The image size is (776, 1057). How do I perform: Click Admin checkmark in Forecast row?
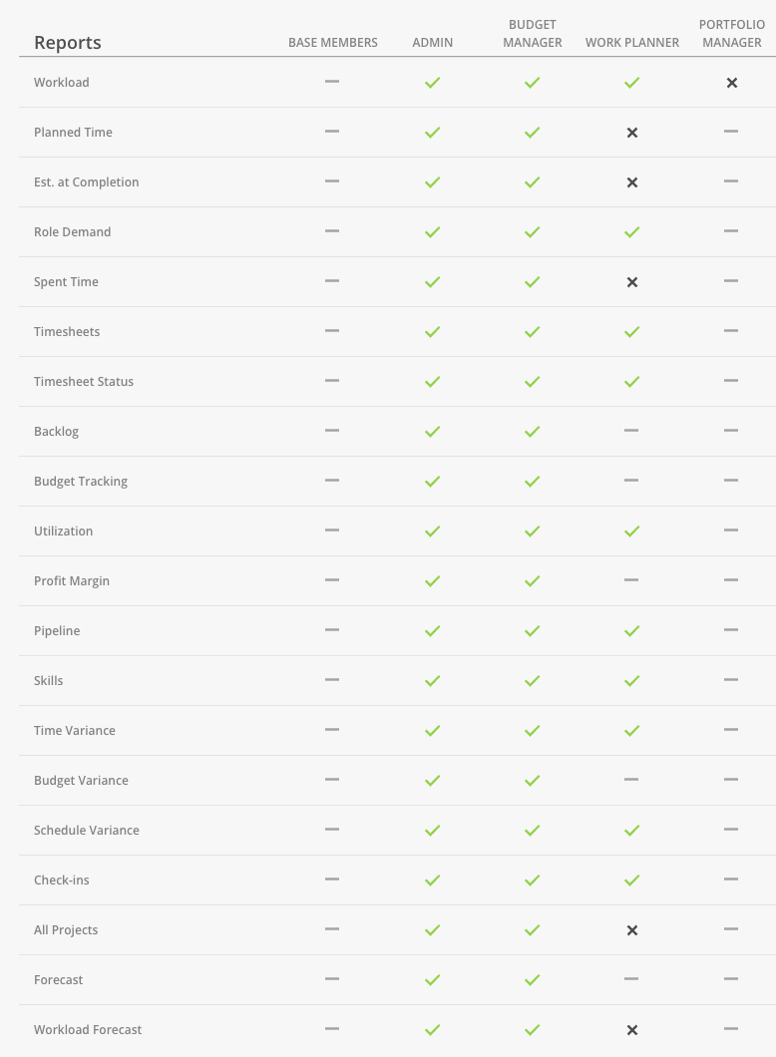coord(432,980)
